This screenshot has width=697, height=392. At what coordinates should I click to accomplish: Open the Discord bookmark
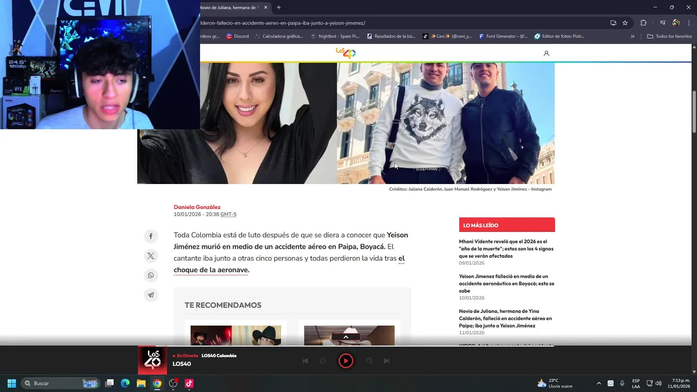click(x=237, y=36)
